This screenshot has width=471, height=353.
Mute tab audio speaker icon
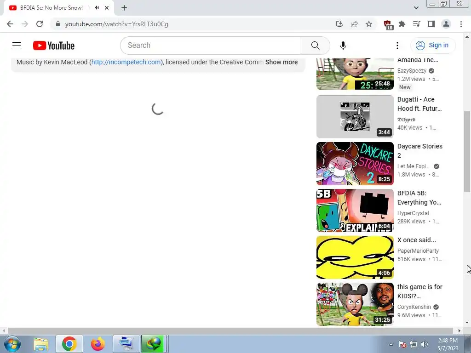pyautogui.click(x=97, y=8)
